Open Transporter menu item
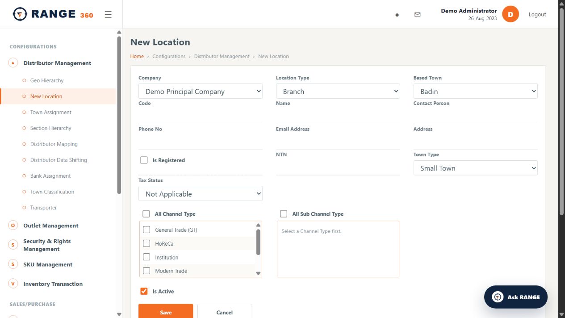The image size is (565, 318). (x=44, y=208)
